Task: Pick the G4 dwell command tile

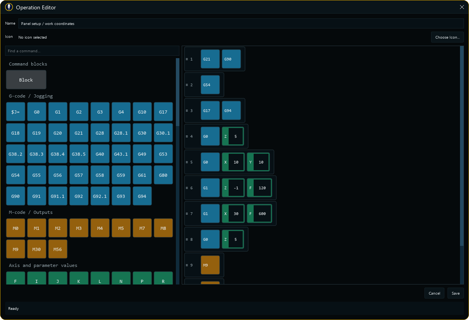Action: (121, 112)
